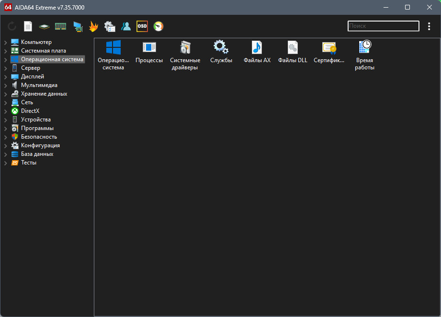Start the flame stability test icon
The image size is (441, 317).
(93, 26)
